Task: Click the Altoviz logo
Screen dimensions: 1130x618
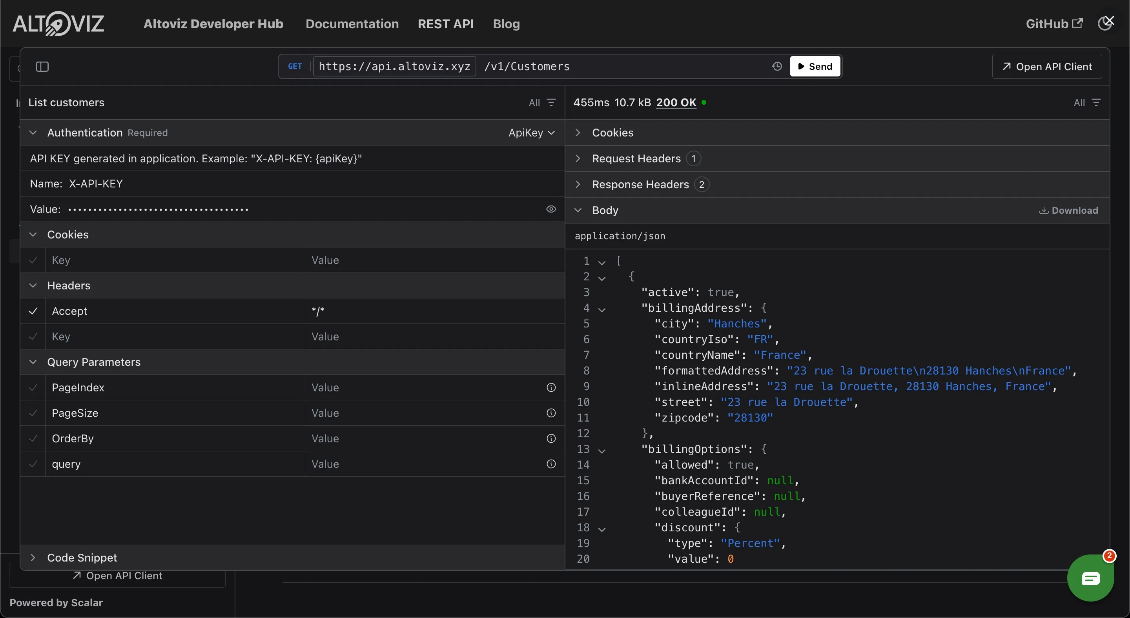Action: pos(58,24)
